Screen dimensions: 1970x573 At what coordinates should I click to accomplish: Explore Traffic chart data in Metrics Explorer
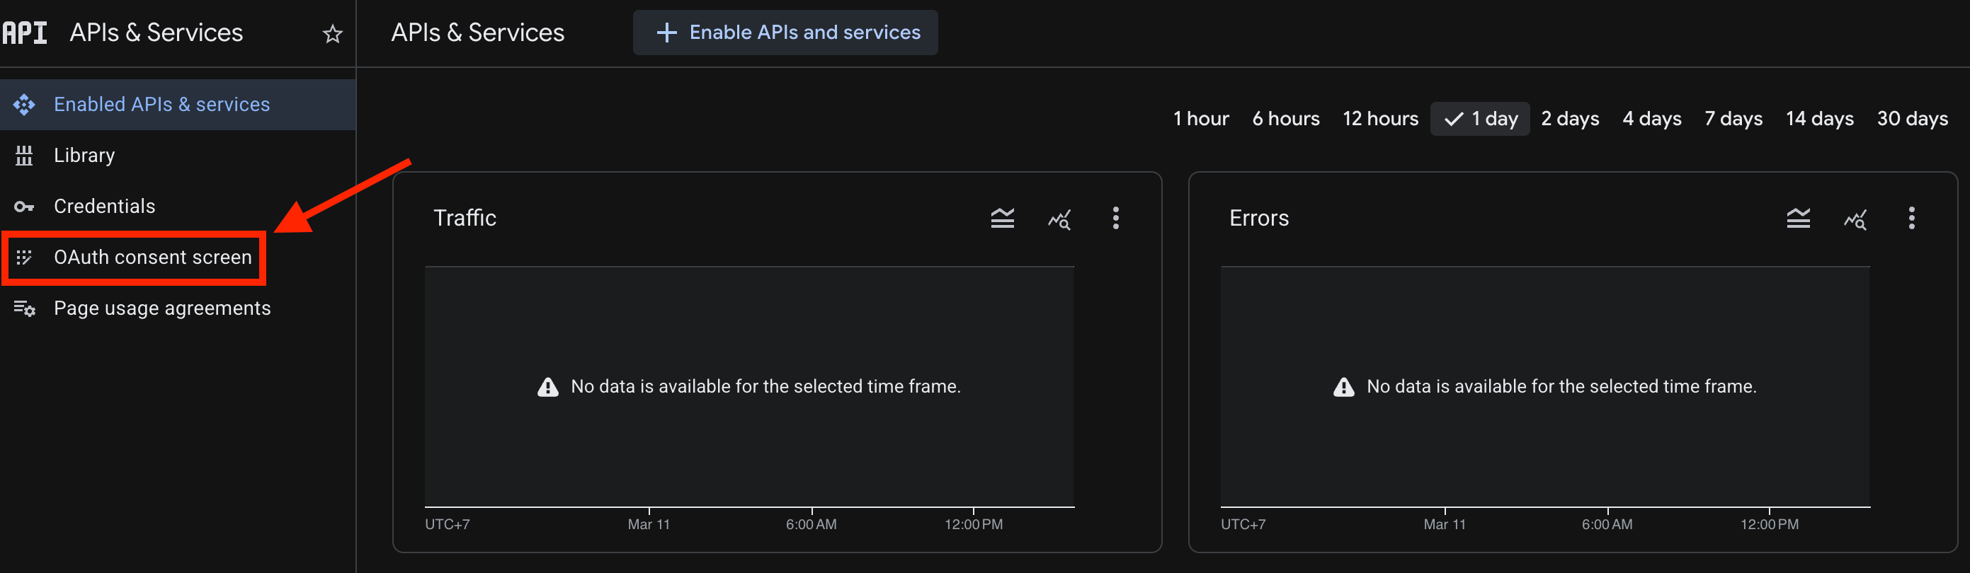tap(1059, 219)
